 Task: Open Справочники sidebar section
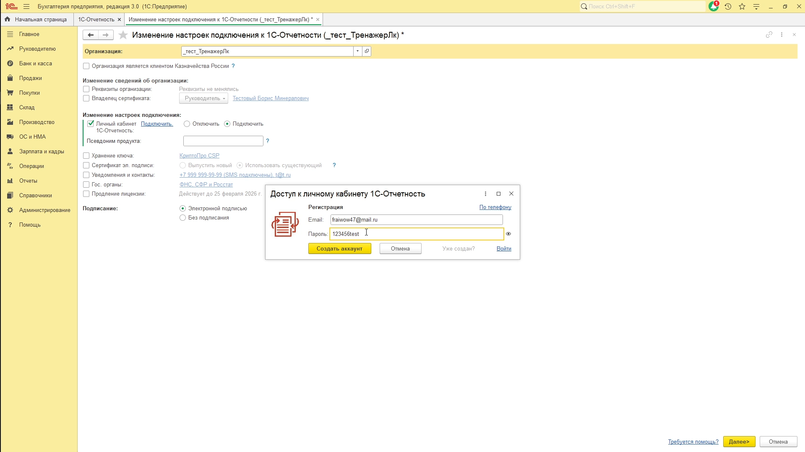pyautogui.click(x=36, y=195)
